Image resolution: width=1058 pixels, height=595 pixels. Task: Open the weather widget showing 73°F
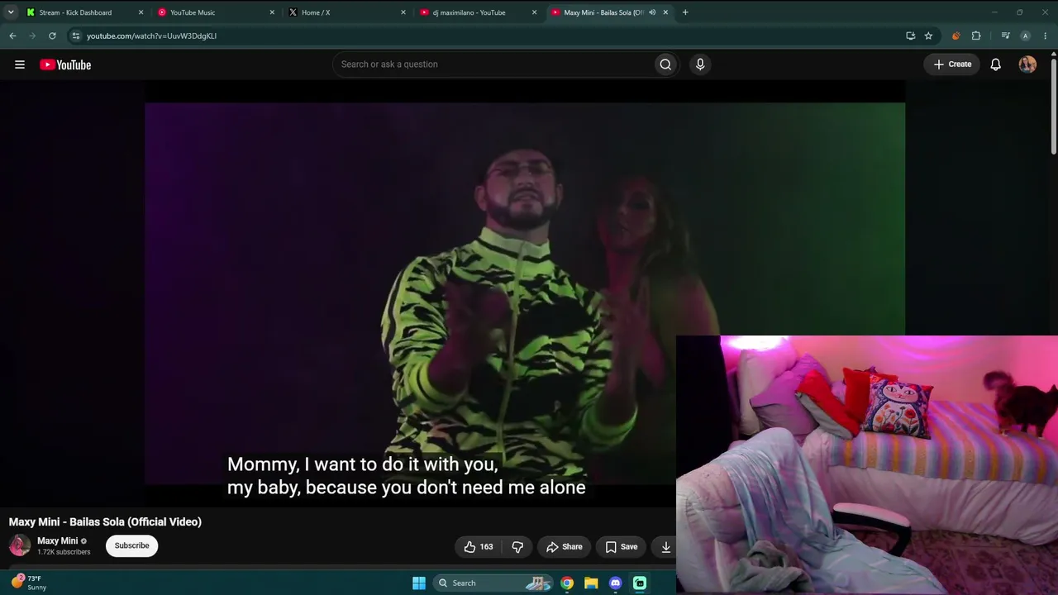click(29, 583)
